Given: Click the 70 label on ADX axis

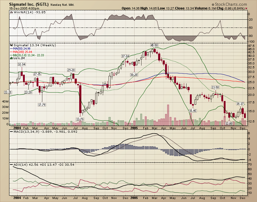Looking at the screenshot, I should pos(250,164).
